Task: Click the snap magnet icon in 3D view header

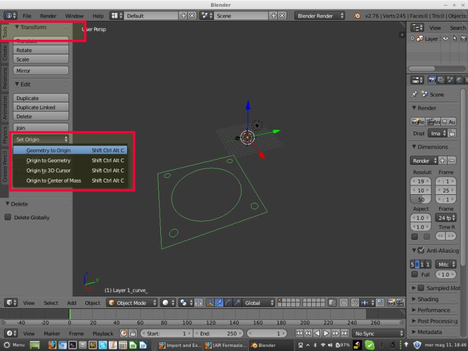Action: coord(355,302)
